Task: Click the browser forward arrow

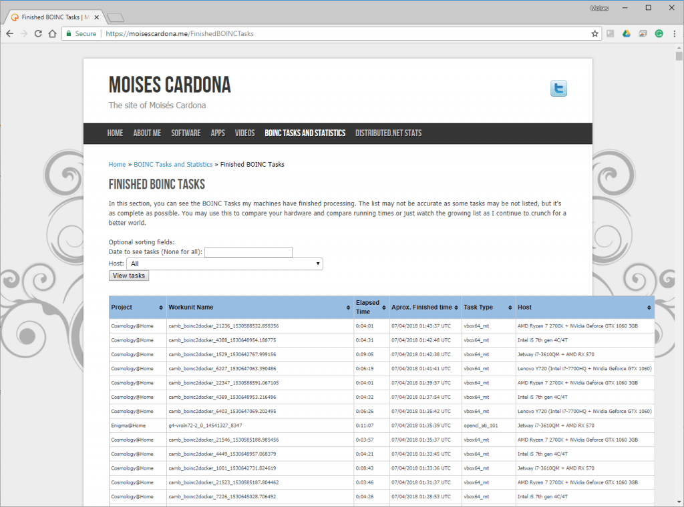Action: (24, 33)
